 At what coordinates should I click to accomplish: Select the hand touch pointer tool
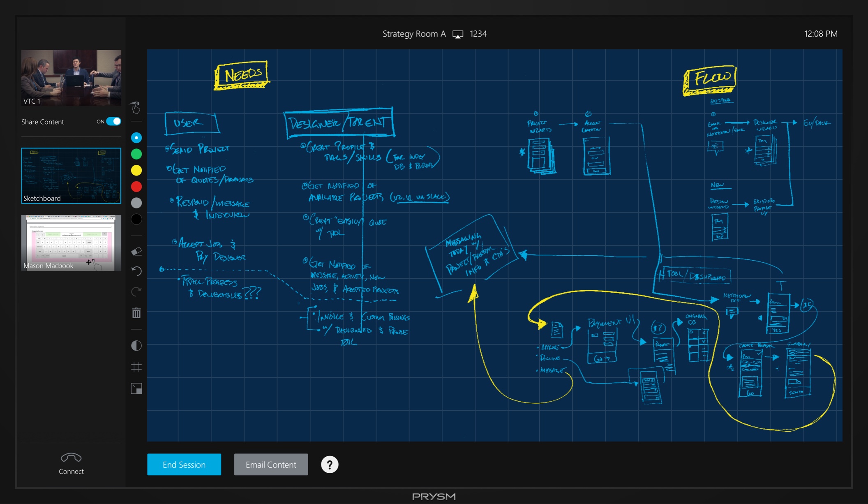point(136,108)
